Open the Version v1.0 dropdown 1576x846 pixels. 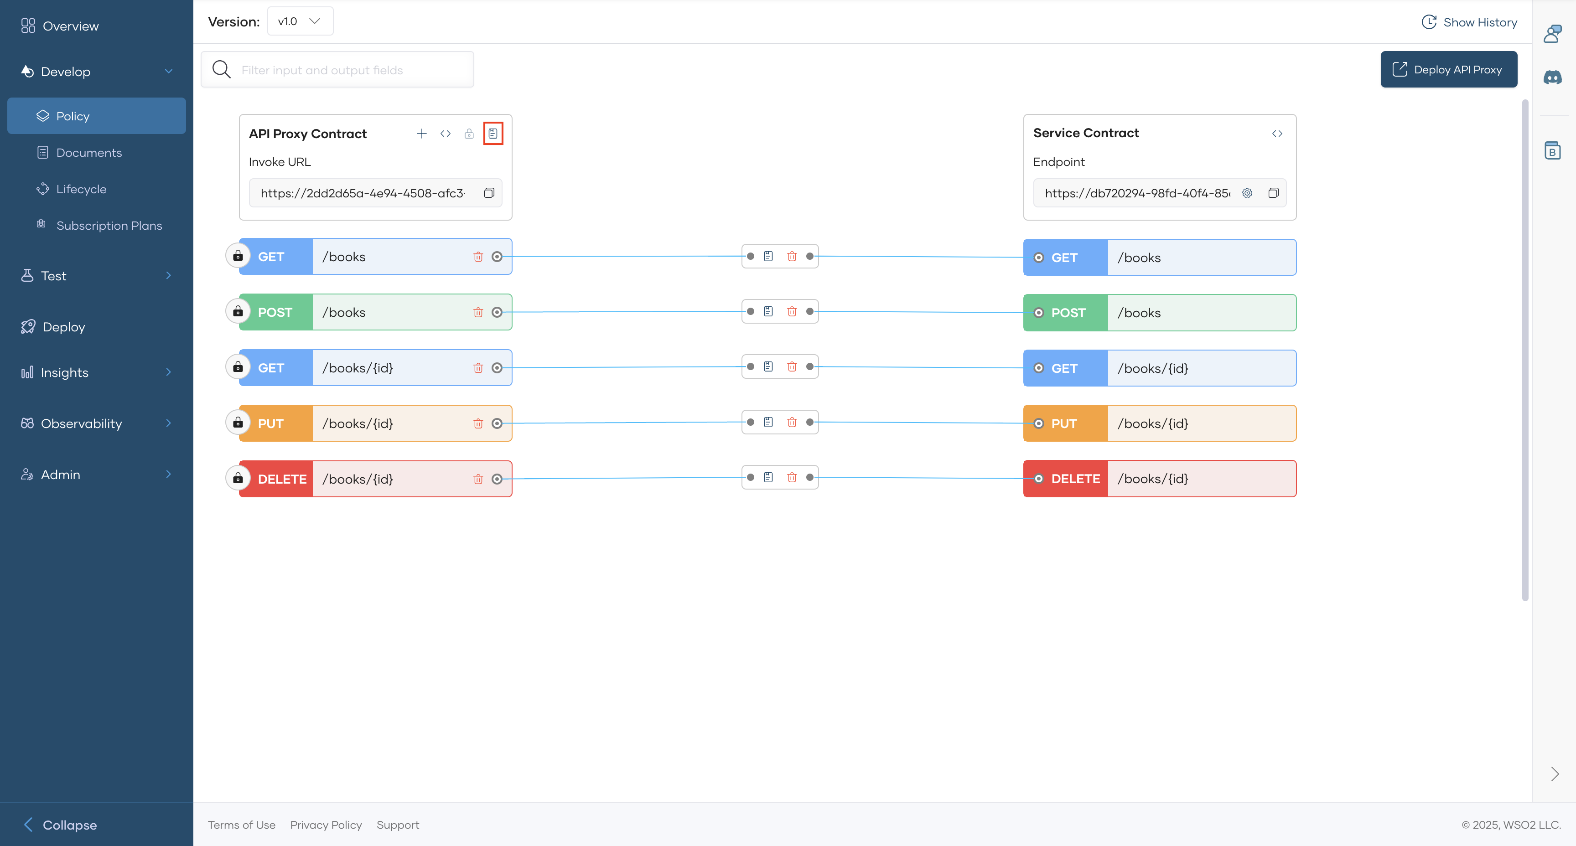(x=300, y=21)
